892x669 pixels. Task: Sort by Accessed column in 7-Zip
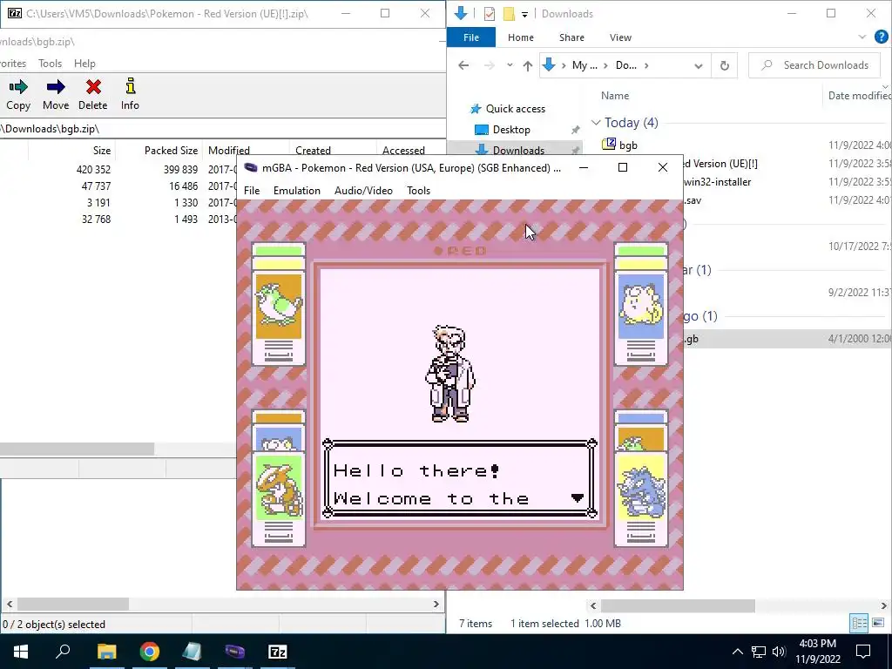coord(403,150)
